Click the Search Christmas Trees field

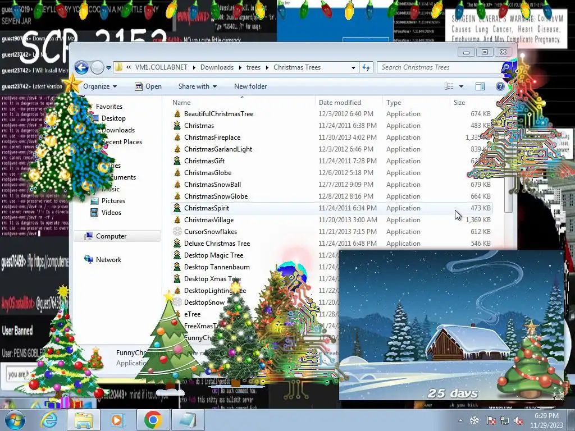[439, 67]
